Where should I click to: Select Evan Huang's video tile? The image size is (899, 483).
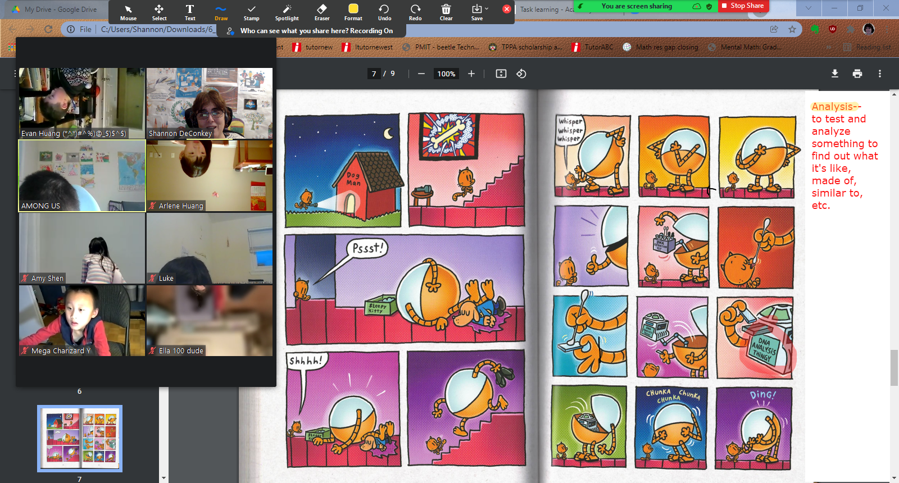click(x=82, y=103)
